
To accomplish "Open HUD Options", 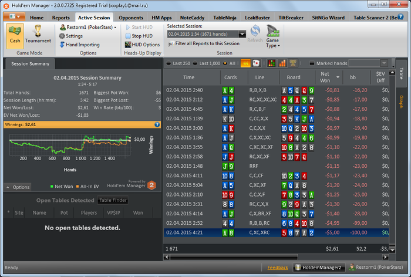I will click(142, 45).
